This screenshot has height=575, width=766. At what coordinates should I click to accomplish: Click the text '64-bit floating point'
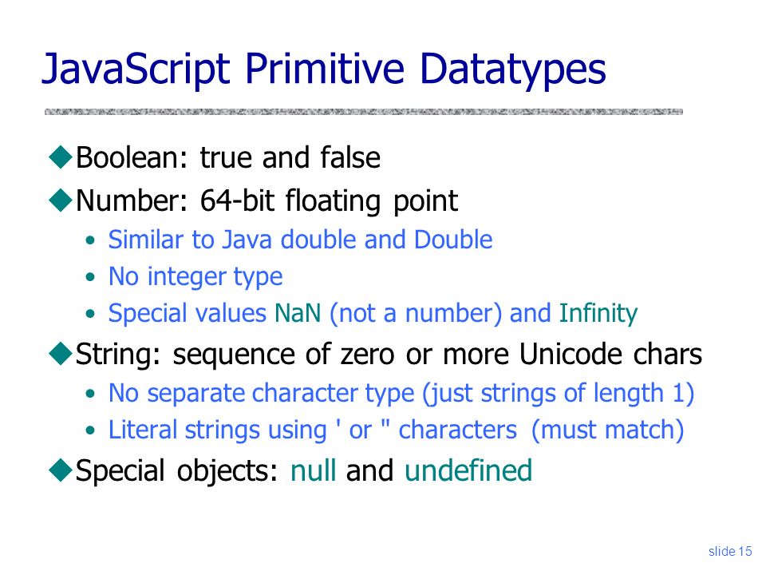pos(329,201)
